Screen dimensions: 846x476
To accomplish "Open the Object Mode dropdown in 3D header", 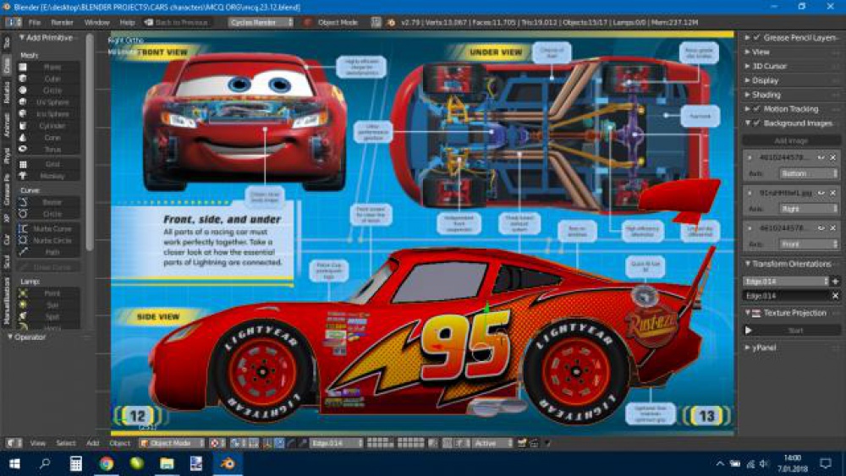I will pyautogui.click(x=172, y=442).
